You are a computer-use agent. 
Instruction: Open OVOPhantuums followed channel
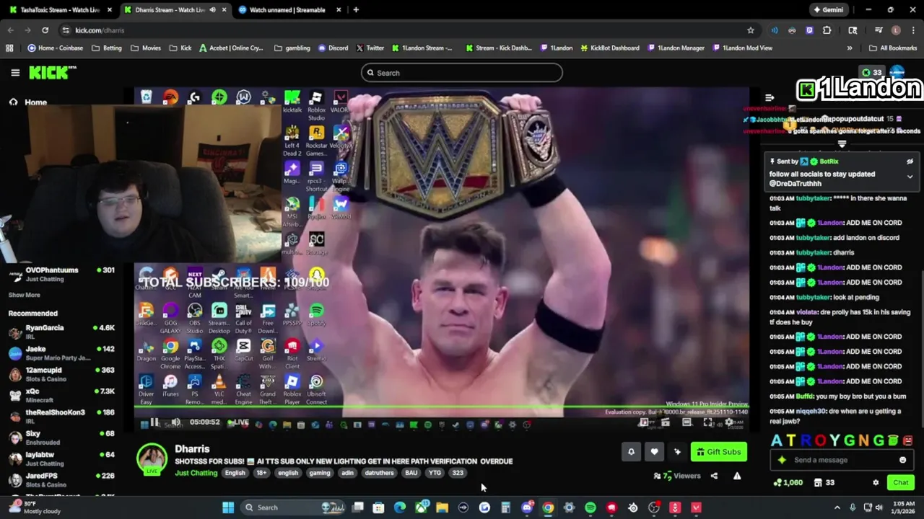pyautogui.click(x=61, y=274)
